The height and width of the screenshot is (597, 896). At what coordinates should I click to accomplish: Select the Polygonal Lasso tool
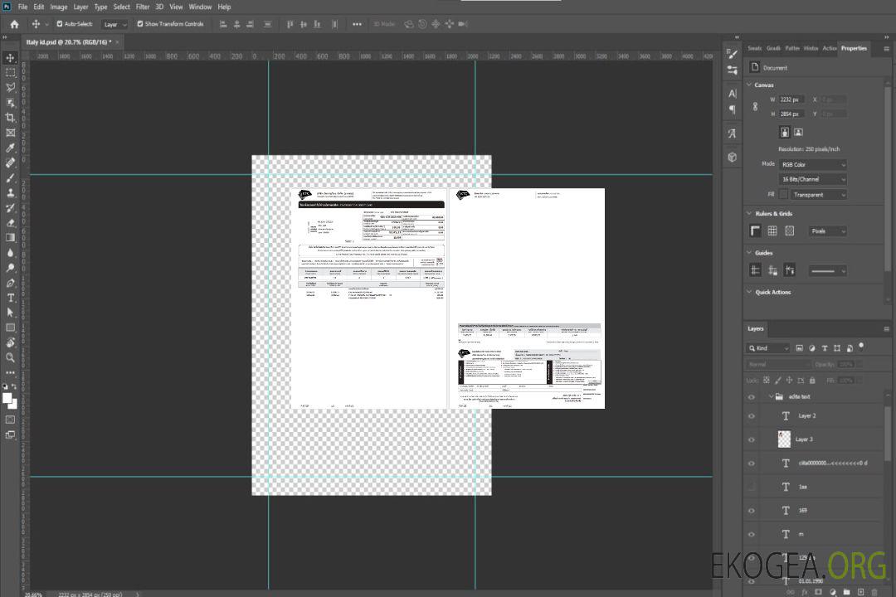[x=10, y=87]
